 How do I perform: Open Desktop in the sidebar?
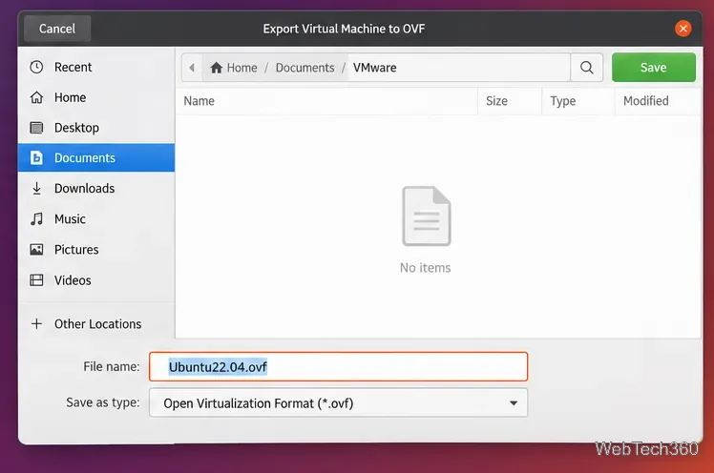(x=96, y=128)
